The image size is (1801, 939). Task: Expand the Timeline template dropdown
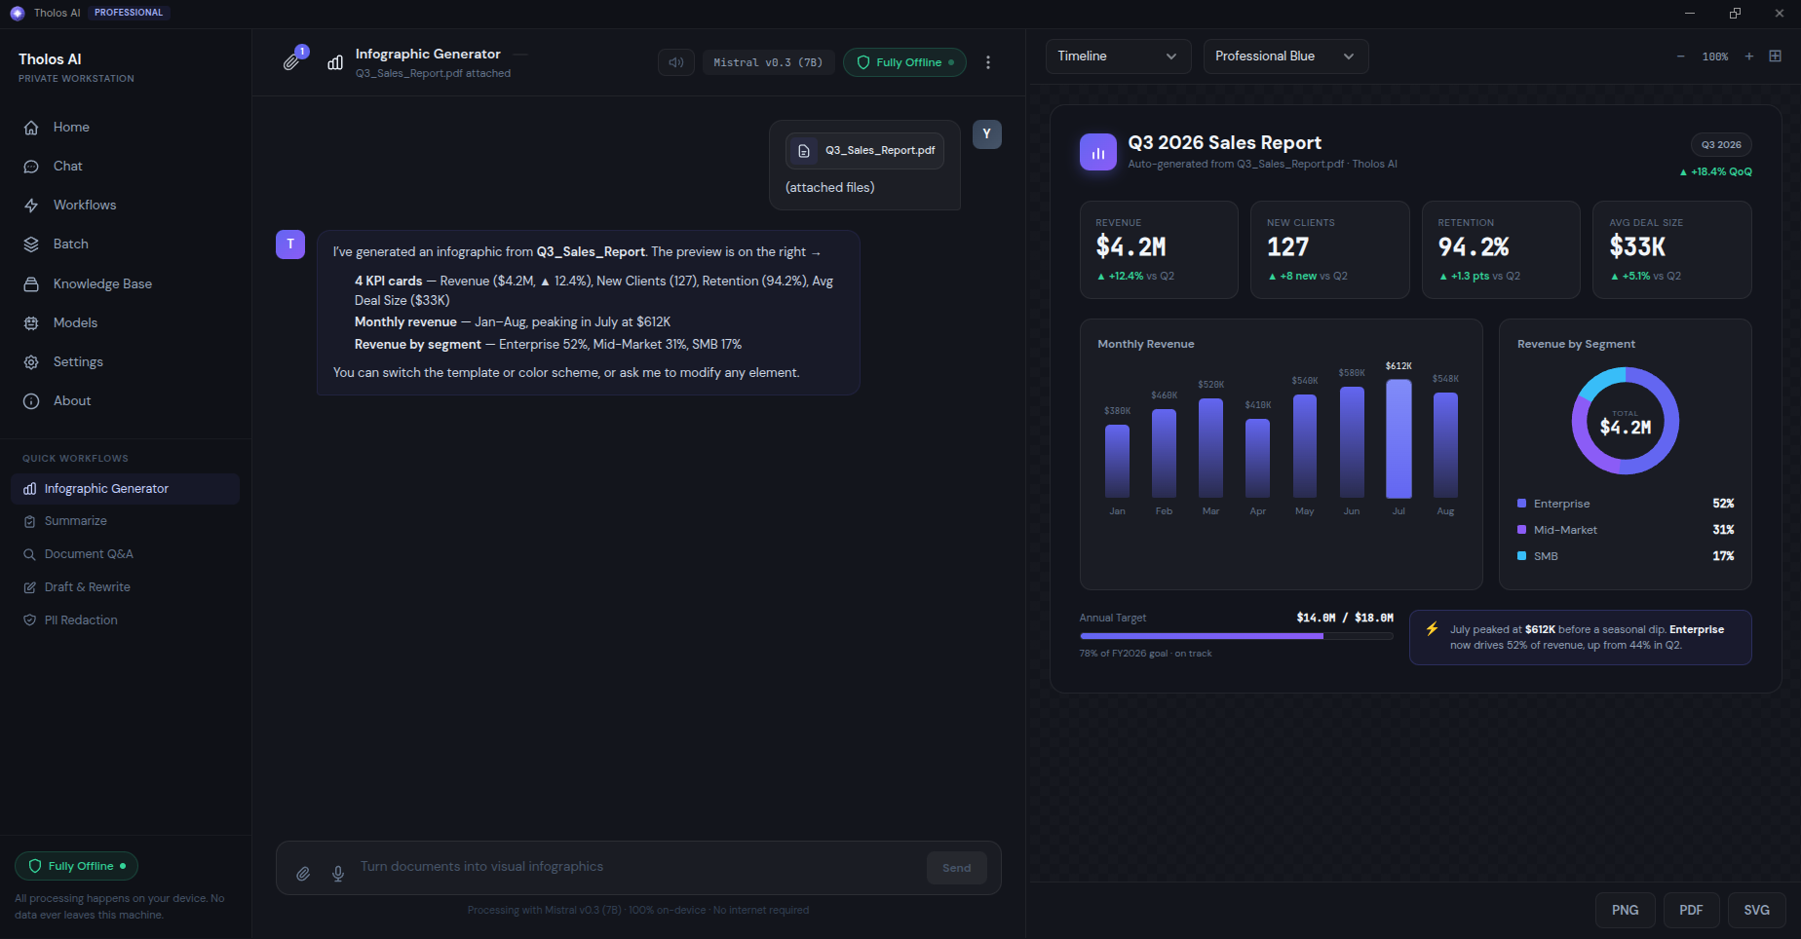1118,56
